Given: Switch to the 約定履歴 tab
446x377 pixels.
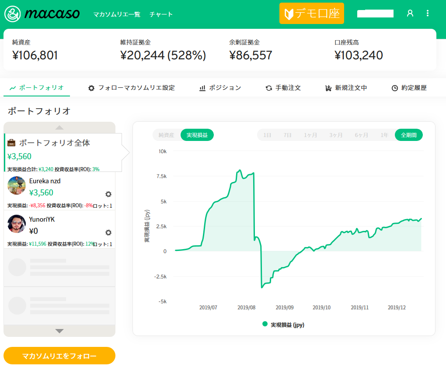Looking at the screenshot, I should [x=409, y=88].
